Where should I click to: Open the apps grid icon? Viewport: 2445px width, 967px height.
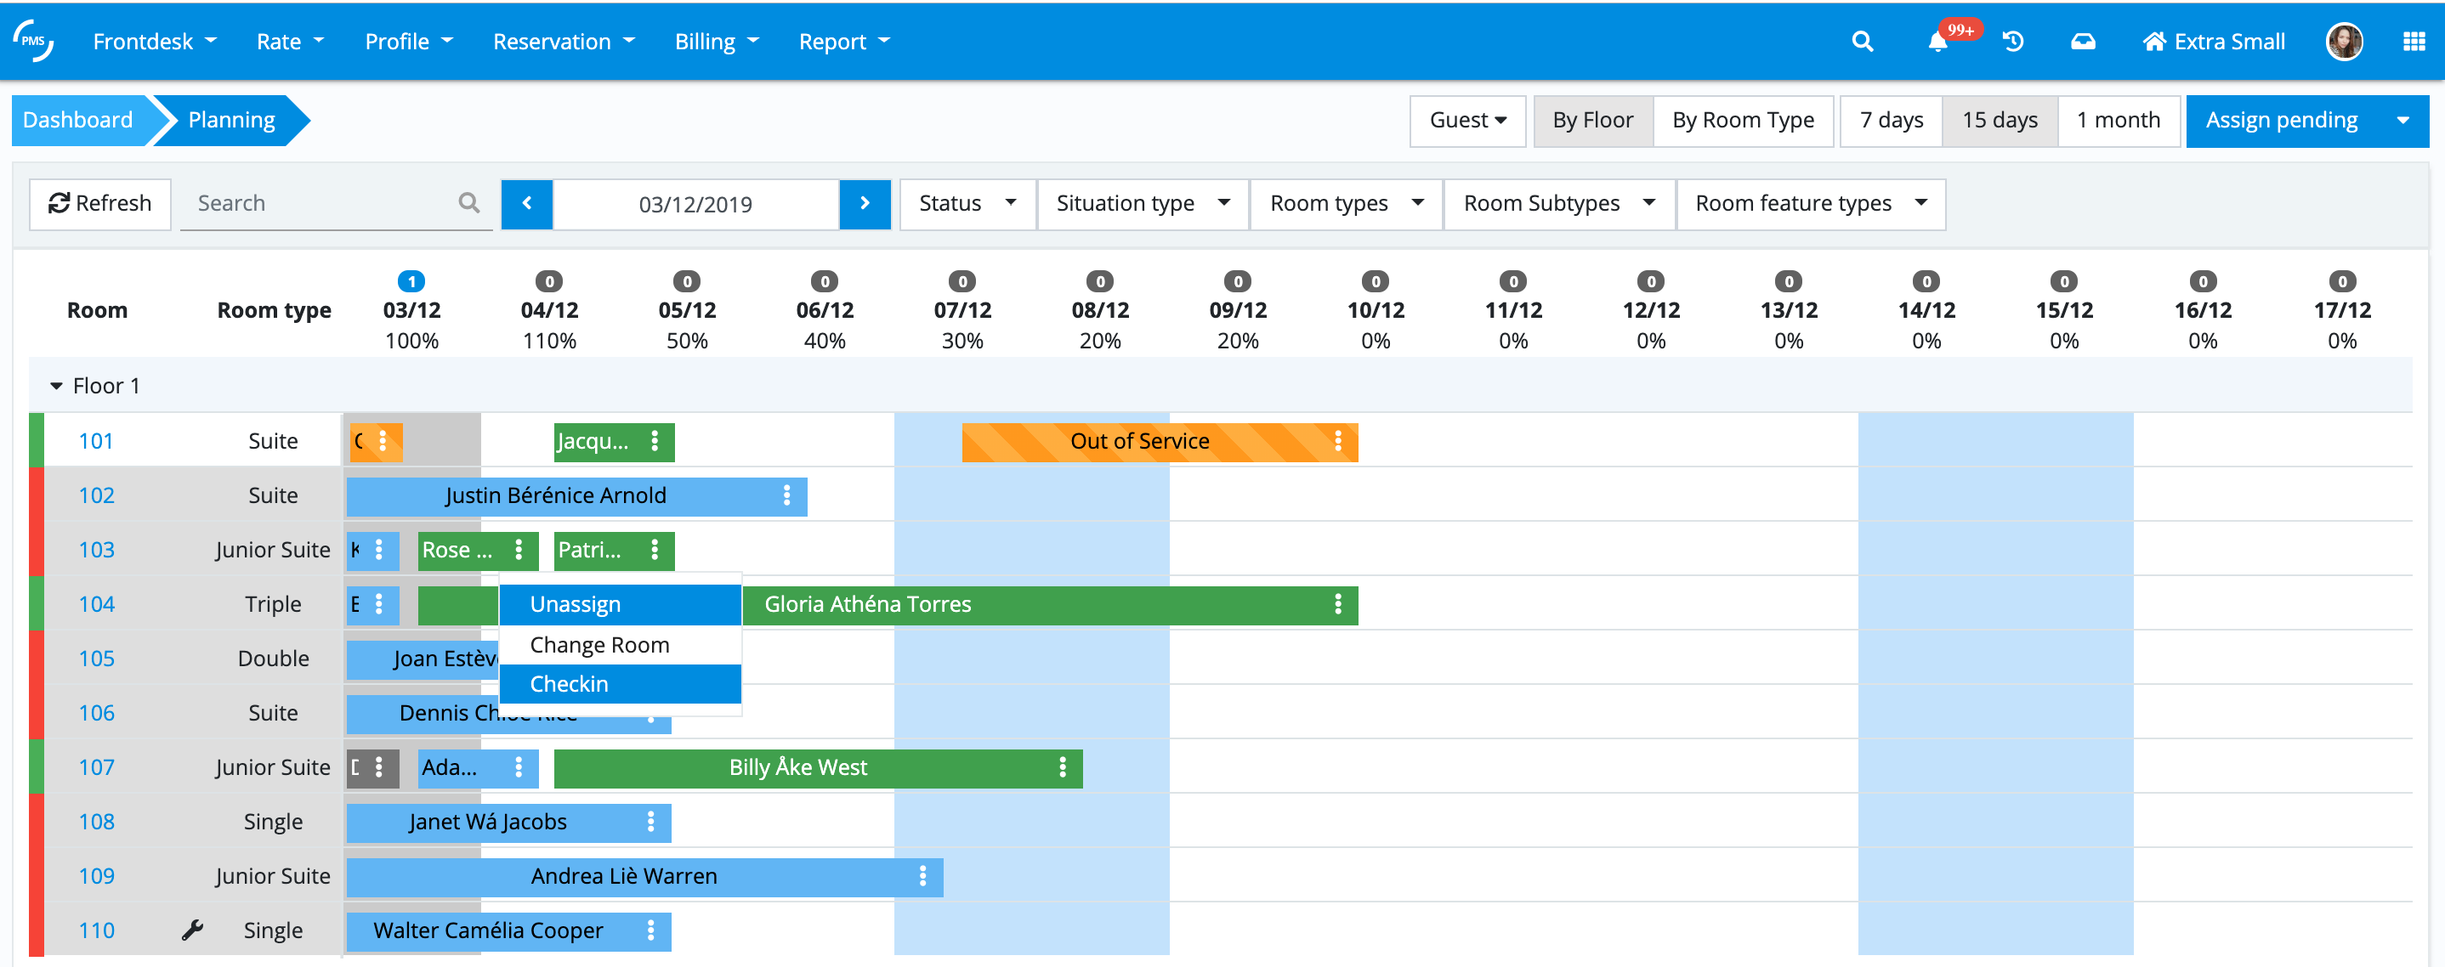point(2413,42)
